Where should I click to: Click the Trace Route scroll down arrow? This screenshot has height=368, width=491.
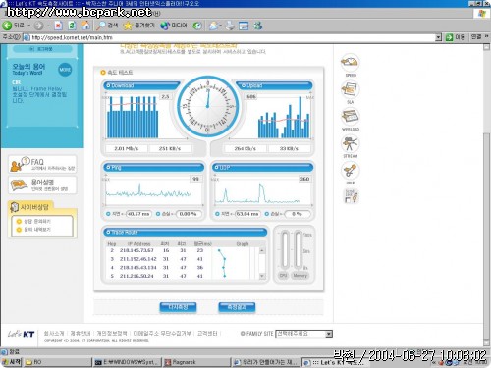pos(262,276)
